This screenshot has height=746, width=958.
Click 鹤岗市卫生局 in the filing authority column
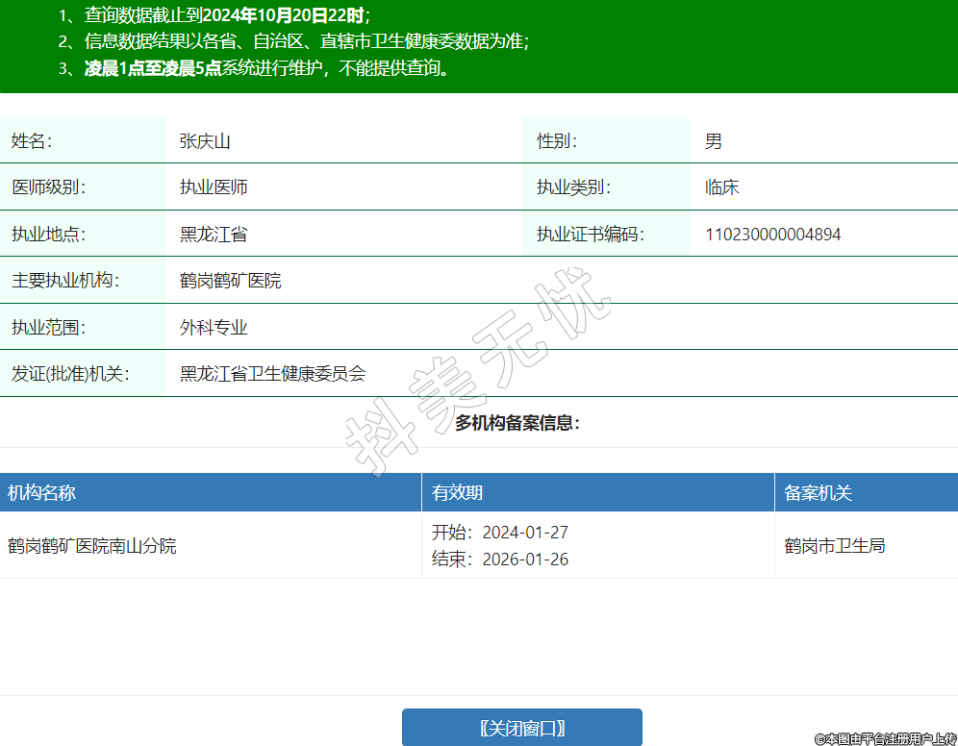point(835,546)
